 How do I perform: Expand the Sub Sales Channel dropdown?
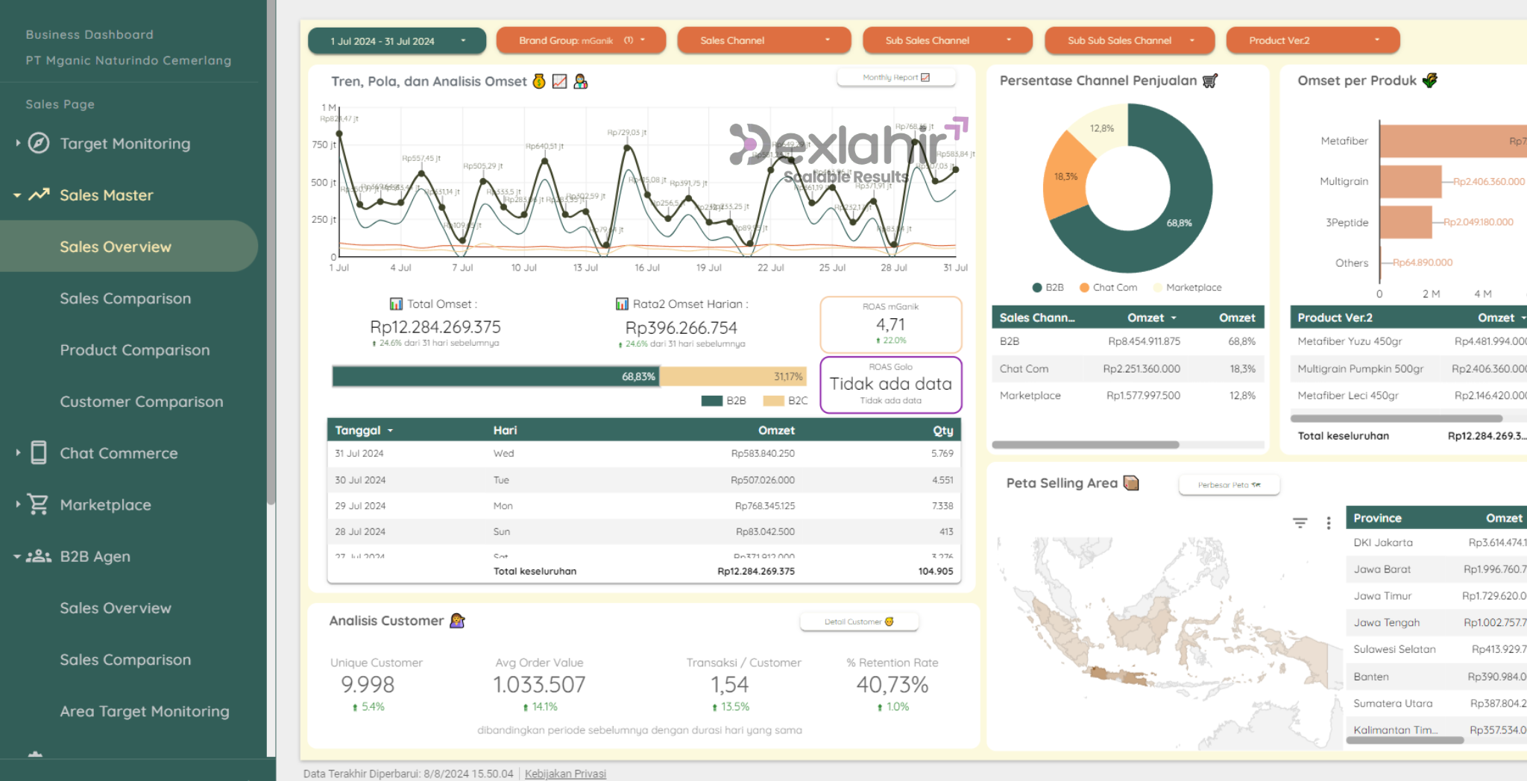coord(947,41)
